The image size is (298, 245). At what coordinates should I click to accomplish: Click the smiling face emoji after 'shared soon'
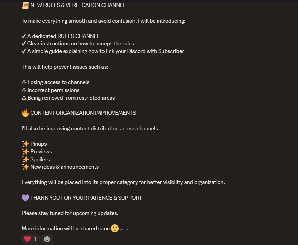point(115,228)
